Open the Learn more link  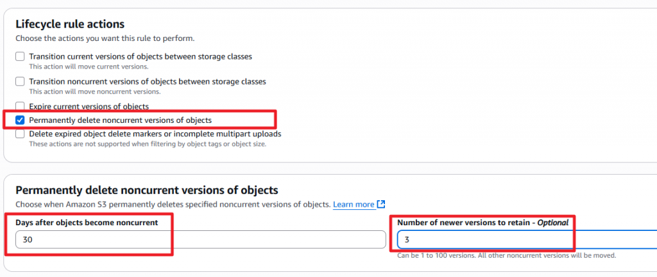[x=354, y=205]
